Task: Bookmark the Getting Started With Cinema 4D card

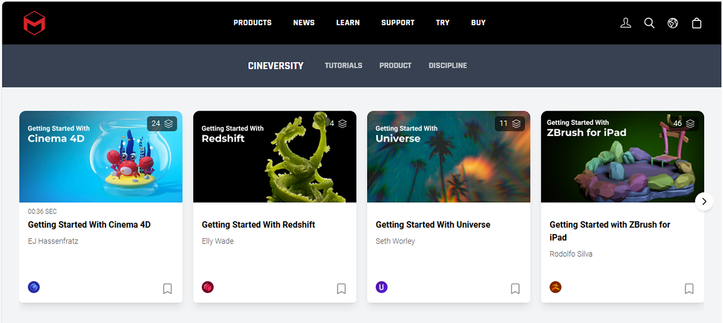Action: [167, 289]
